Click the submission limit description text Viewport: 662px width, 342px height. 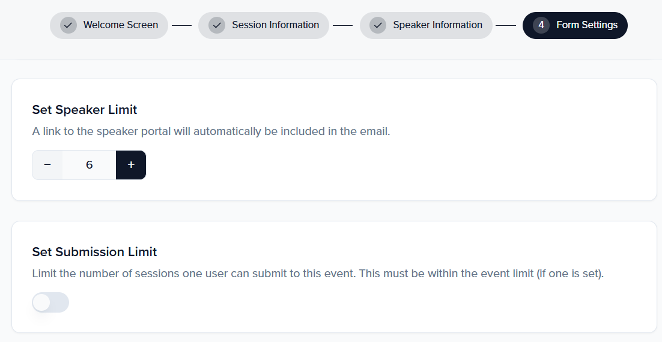tap(318, 274)
